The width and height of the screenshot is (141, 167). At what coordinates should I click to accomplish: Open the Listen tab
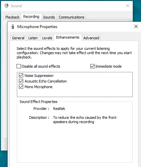coord(33,38)
